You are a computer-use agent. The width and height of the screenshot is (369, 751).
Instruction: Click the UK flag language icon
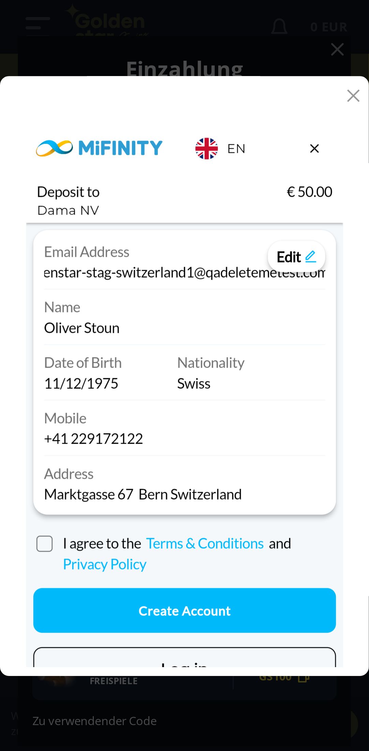tap(206, 149)
